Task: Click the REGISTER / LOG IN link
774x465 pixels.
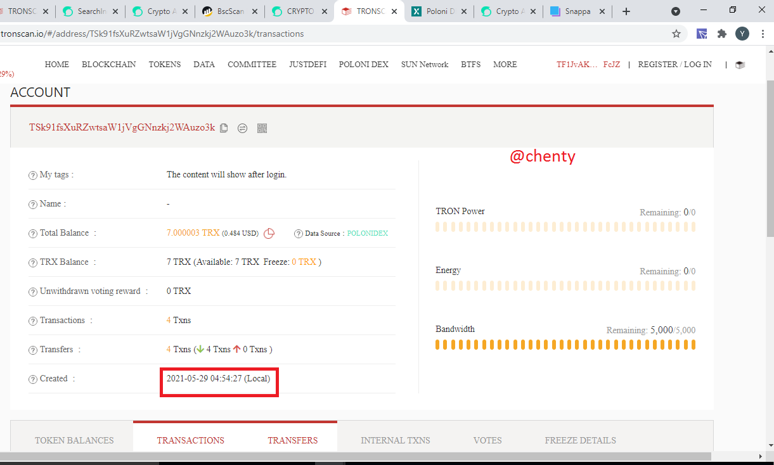Action: point(674,65)
